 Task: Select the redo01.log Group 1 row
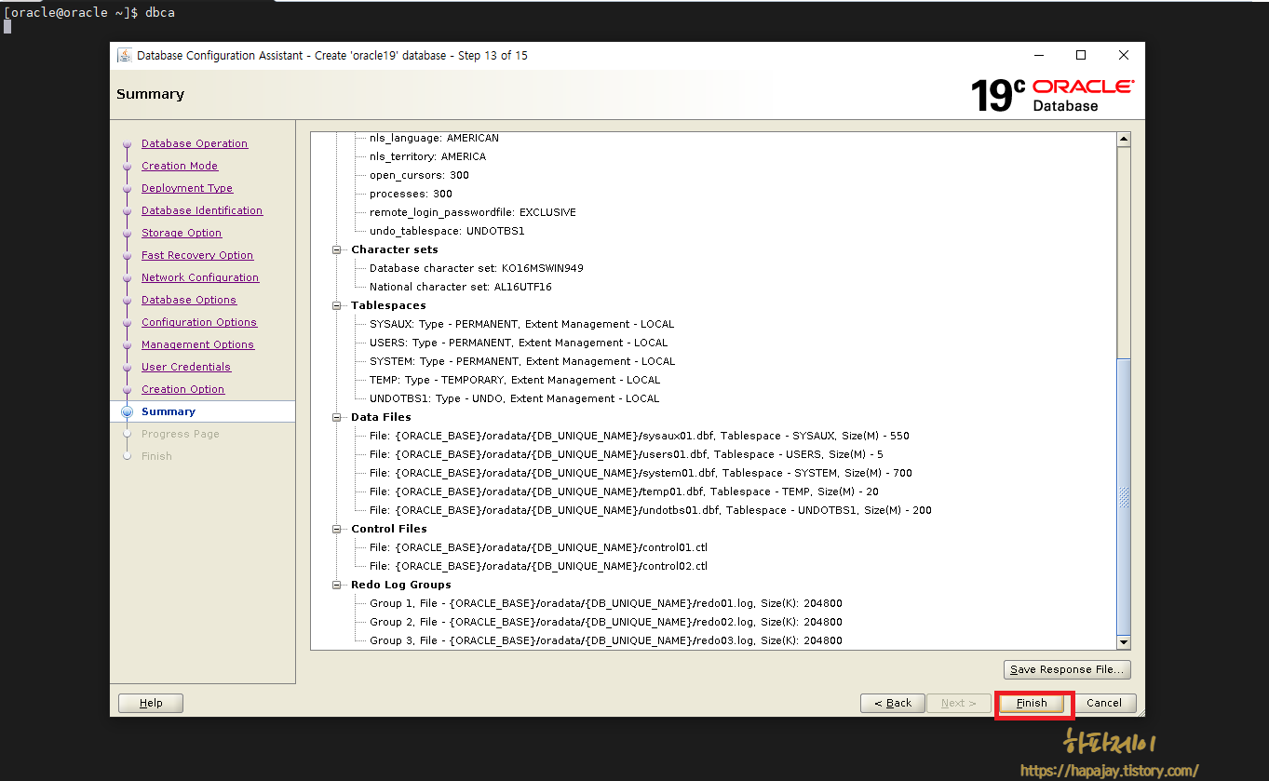(x=606, y=603)
